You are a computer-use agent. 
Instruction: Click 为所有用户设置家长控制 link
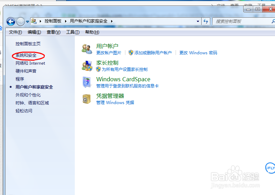[x=125, y=69]
